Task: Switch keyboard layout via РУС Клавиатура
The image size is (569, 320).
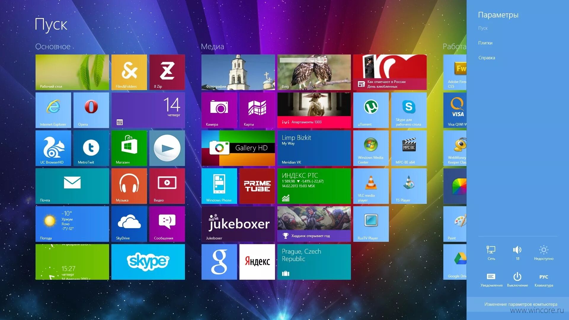Action: 544,280
